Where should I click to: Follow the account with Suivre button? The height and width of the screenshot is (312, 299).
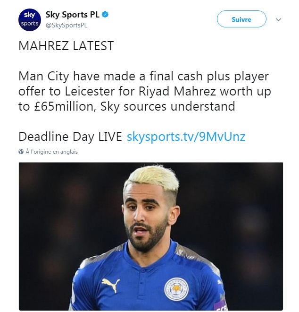241,19
